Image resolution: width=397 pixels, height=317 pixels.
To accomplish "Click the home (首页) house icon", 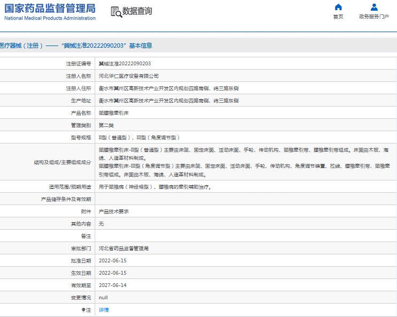I will 338,7.
